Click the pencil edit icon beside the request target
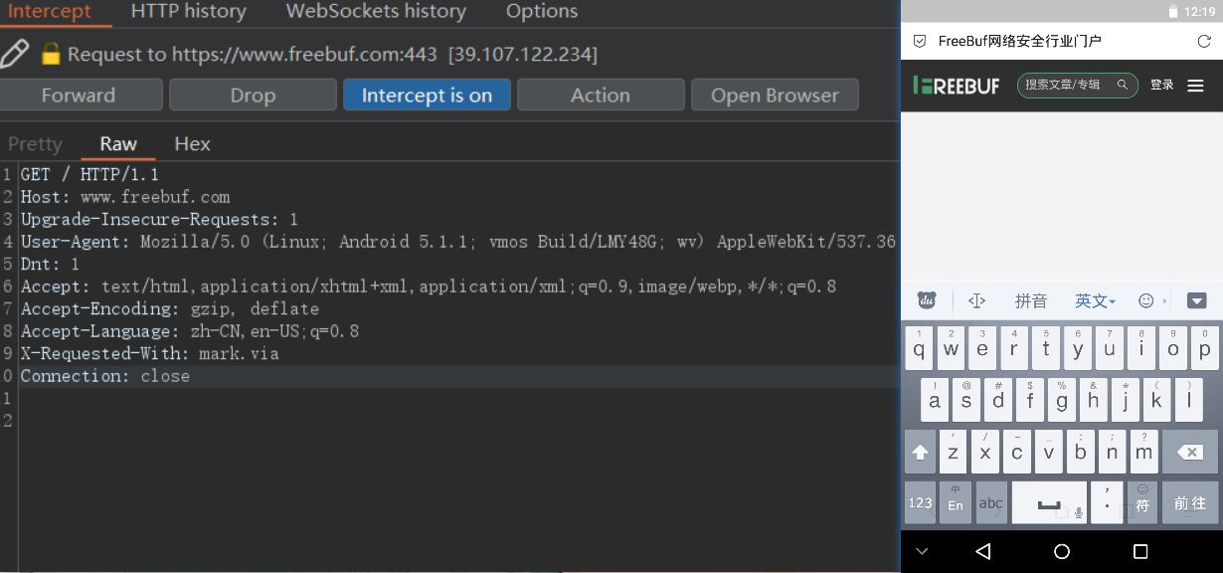The image size is (1223, 573). (x=14, y=53)
